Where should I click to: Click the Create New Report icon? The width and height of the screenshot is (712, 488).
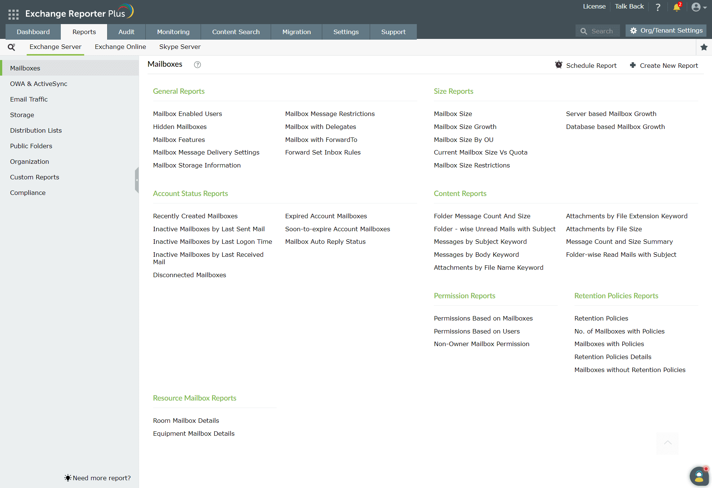633,65
